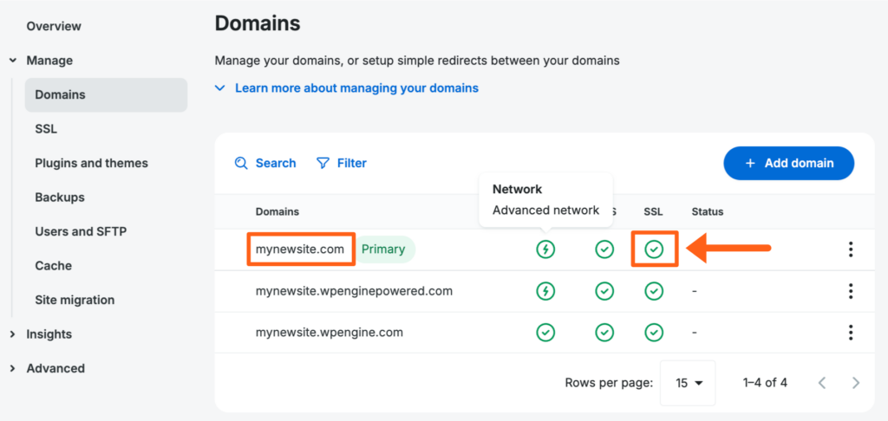
Task: Click the Advanced network lightning icon for mynewsite.com
Action: coord(545,249)
